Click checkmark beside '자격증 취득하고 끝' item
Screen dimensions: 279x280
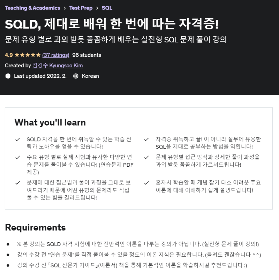[x=146, y=139]
